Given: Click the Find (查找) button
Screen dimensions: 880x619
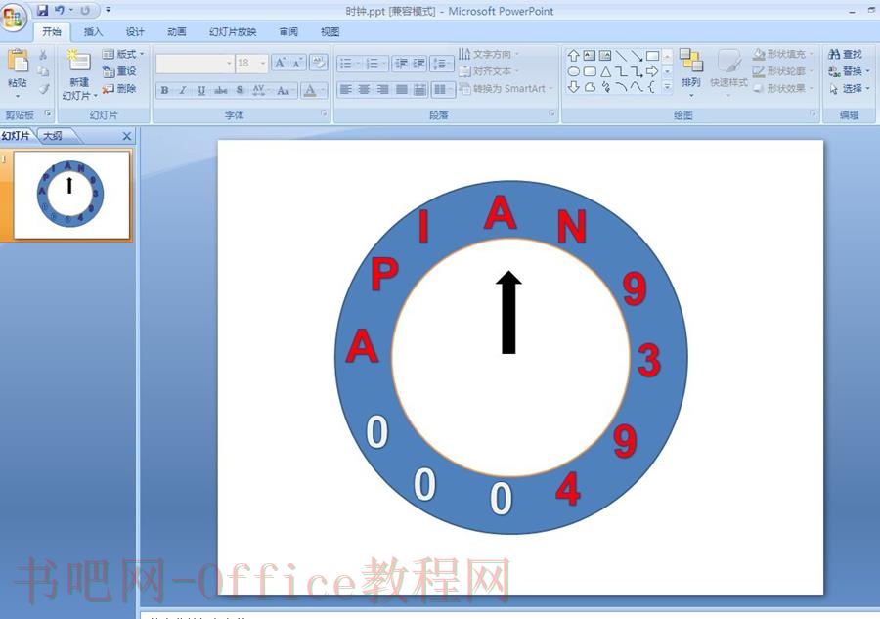Looking at the screenshot, I should coord(845,54).
